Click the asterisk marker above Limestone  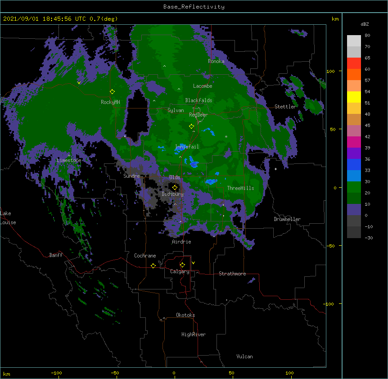click(69, 156)
